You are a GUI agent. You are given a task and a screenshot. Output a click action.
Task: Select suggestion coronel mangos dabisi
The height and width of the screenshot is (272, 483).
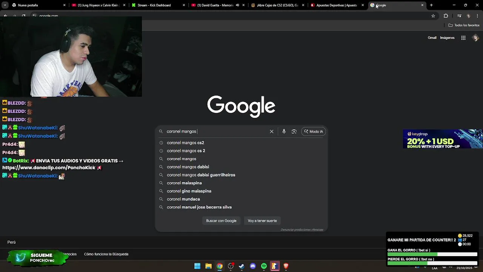coord(241,167)
